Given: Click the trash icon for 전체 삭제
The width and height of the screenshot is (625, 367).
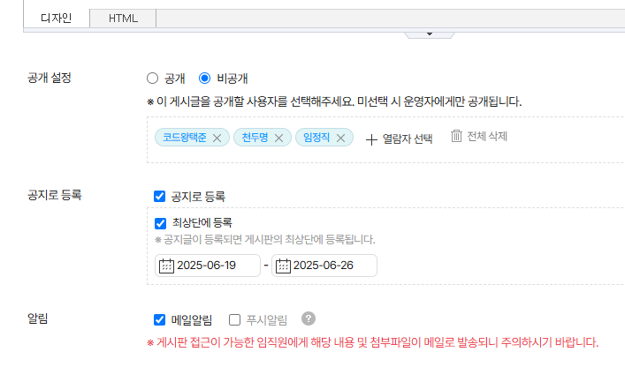Looking at the screenshot, I should point(456,137).
